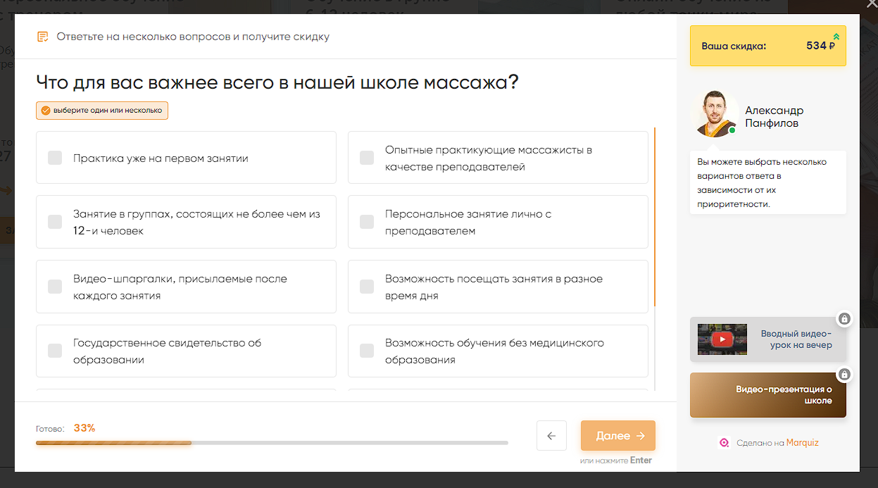
Task: Click the green arrows icon on discount badge
Action: (x=836, y=37)
